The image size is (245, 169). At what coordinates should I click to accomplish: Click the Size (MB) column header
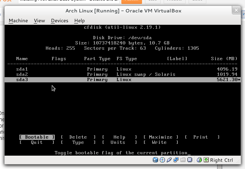(224, 59)
